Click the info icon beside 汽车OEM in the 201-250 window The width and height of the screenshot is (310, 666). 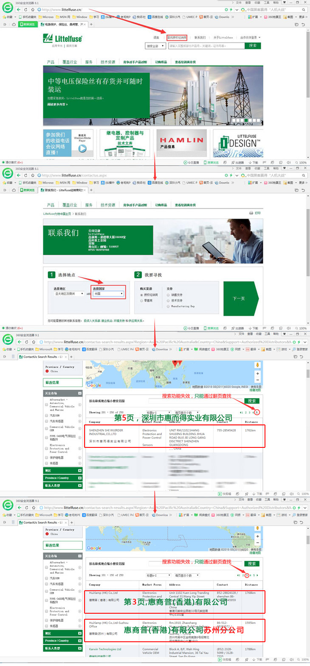point(80,415)
